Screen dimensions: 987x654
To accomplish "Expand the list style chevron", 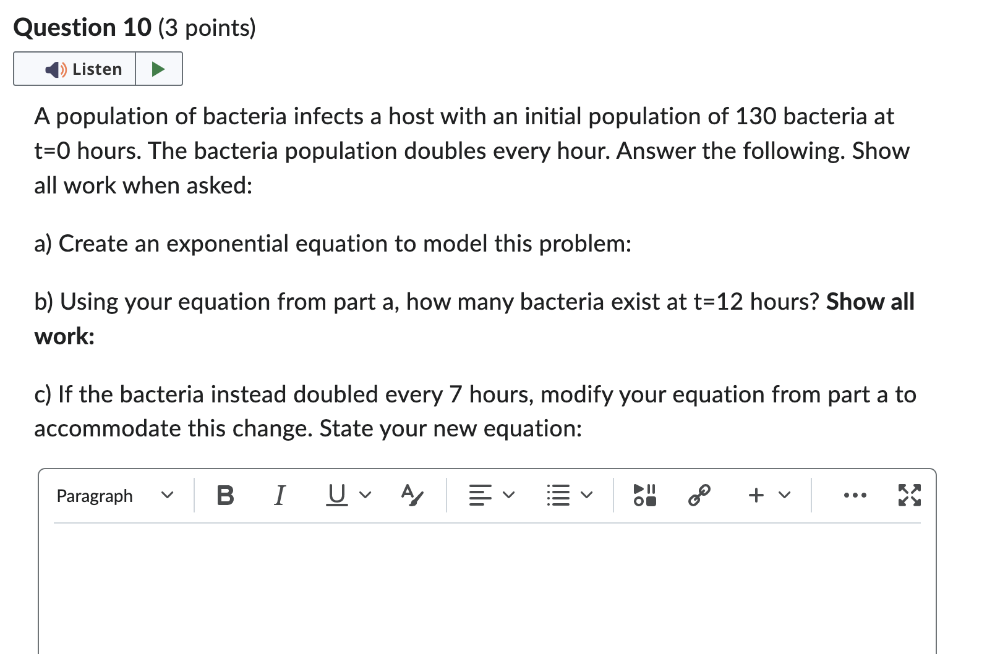I will coord(586,495).
